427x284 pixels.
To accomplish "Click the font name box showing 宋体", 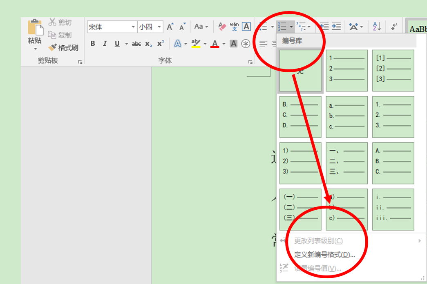I will 109,27.
